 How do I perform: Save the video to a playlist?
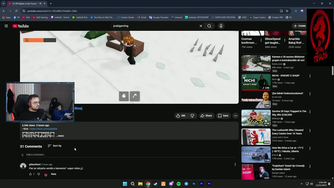223,116
